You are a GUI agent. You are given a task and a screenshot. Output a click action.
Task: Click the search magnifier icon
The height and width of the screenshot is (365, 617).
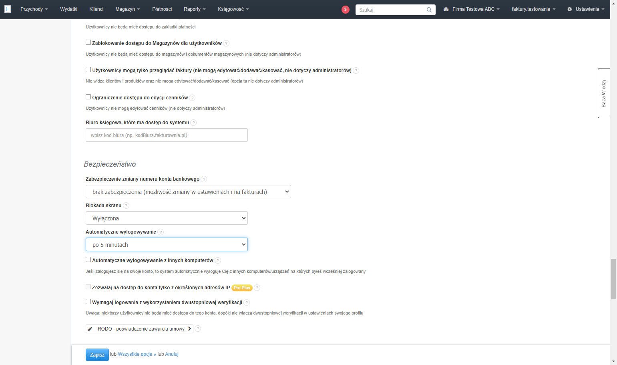pos(429,10)
